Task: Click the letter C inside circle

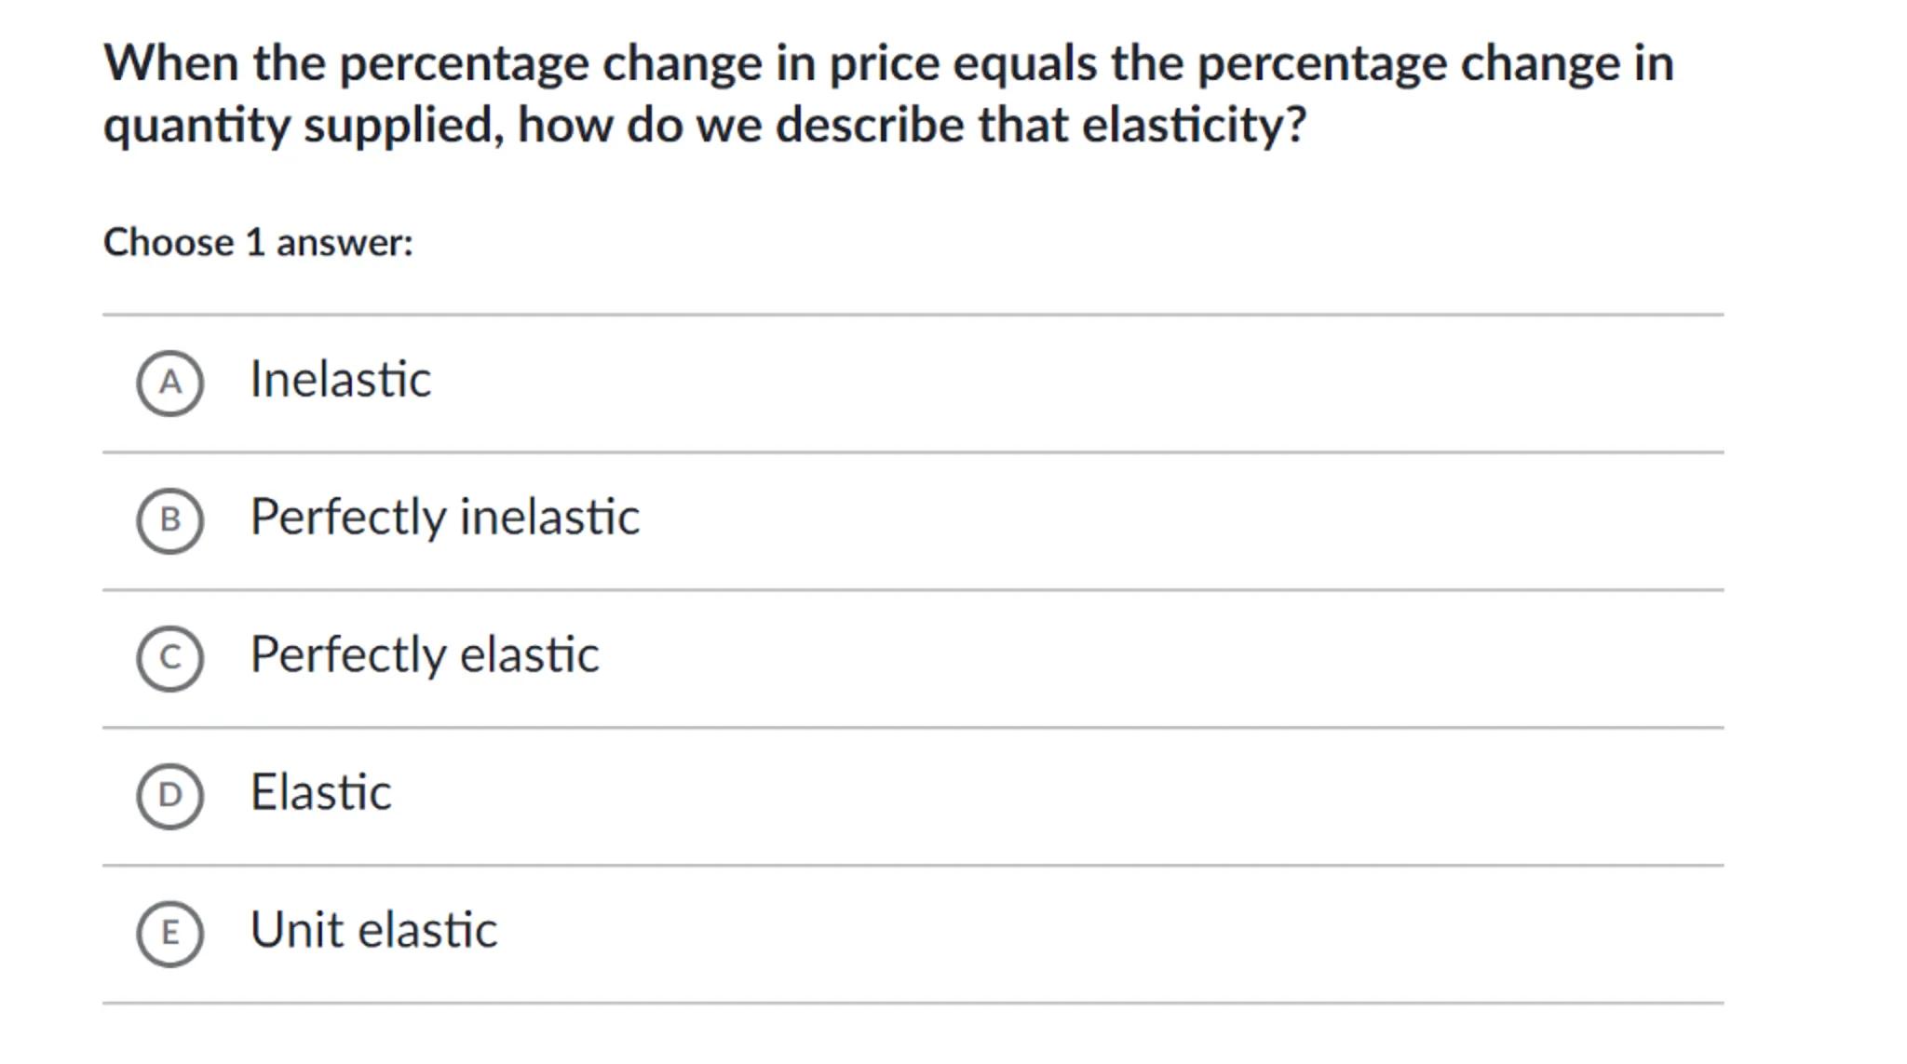Action: [169, 658]
